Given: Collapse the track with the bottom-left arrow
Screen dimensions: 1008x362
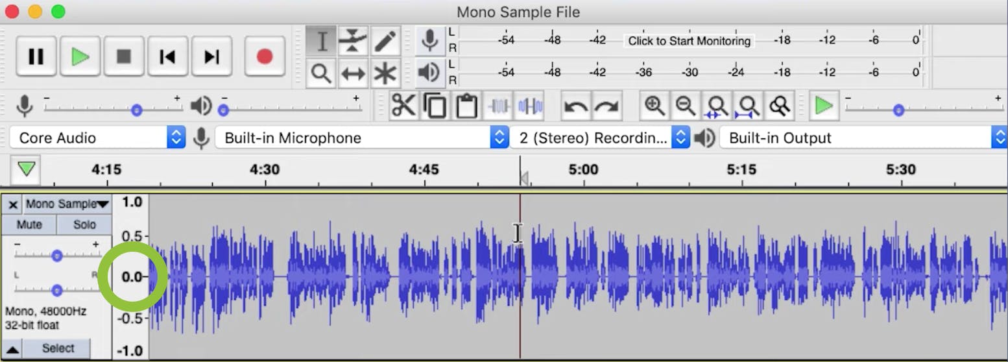Looking at the screenshot, I should (12, 349).
